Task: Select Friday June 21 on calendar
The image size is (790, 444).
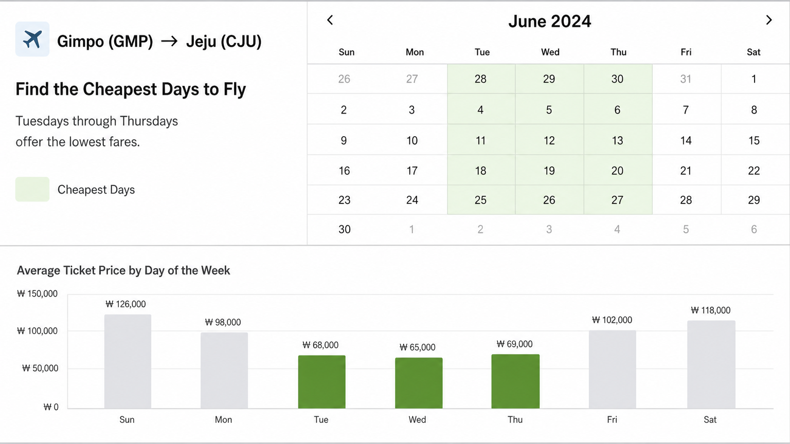Action: click(686, 170)
